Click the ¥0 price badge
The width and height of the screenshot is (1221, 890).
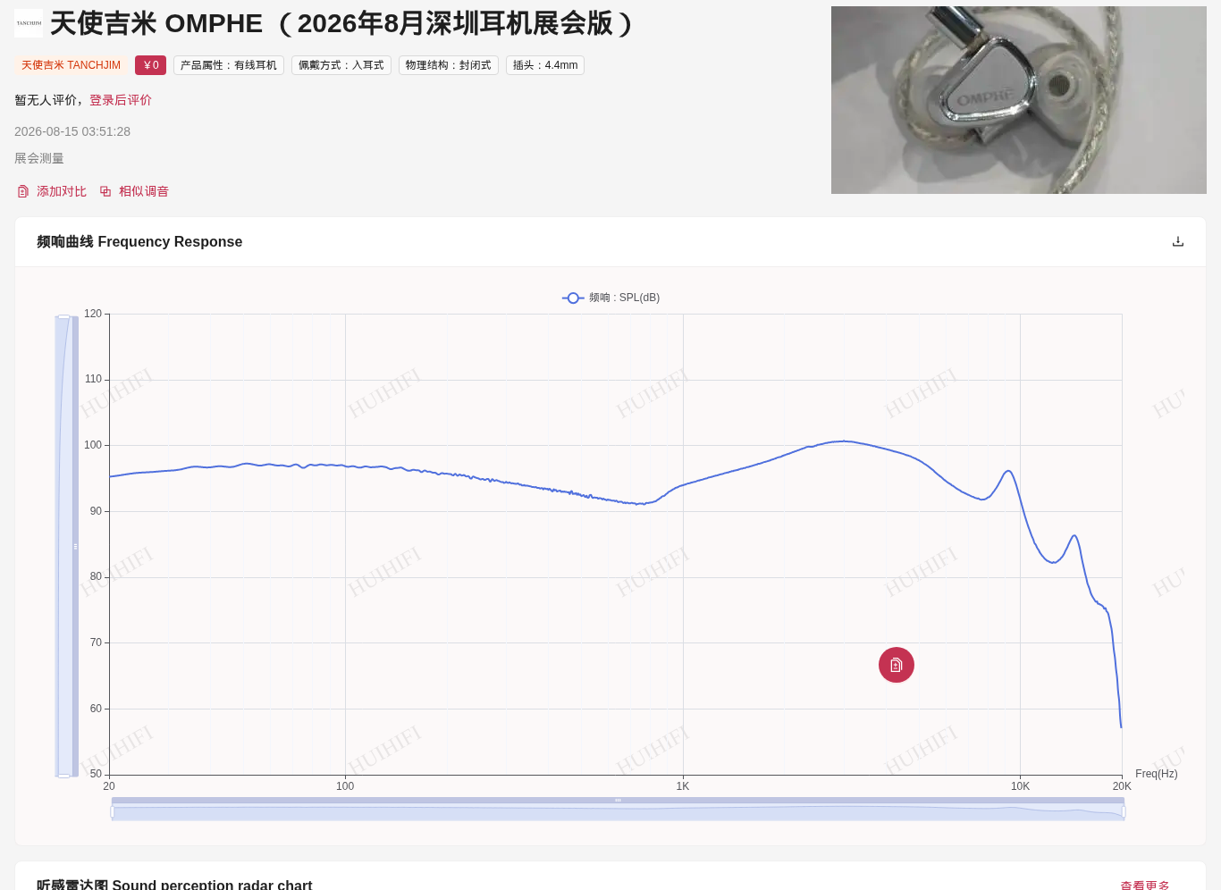coord(150,65)
